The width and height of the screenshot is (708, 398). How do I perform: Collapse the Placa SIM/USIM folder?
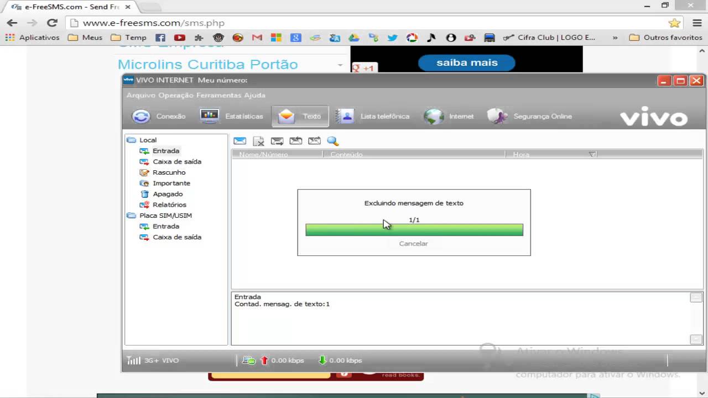coord(131,216)
